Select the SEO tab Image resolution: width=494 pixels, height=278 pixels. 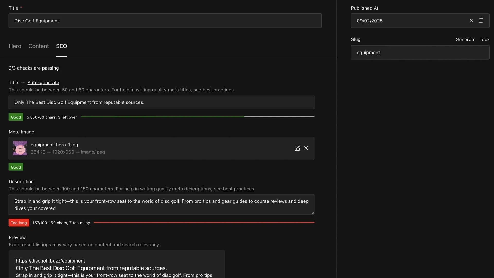61,46
